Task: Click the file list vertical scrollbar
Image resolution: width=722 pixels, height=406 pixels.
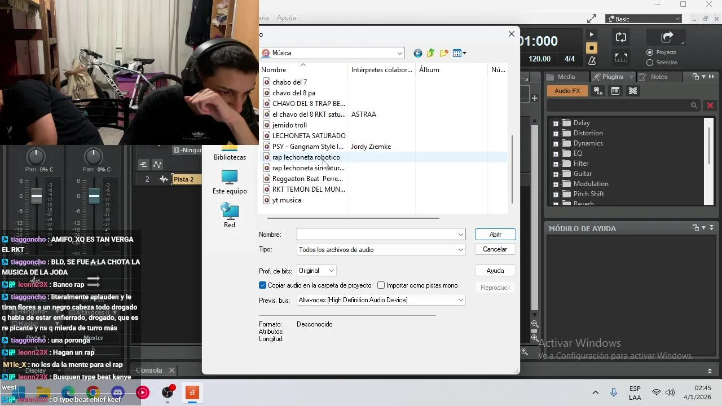Action: pos(512,169)
